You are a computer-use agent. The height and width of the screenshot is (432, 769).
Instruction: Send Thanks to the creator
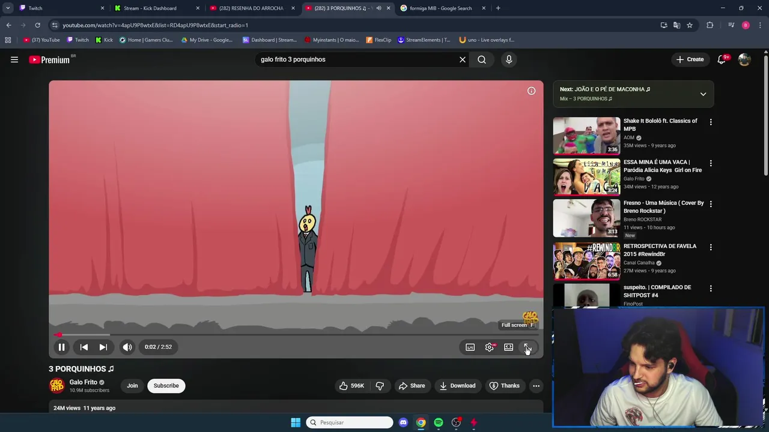(504, 386)
